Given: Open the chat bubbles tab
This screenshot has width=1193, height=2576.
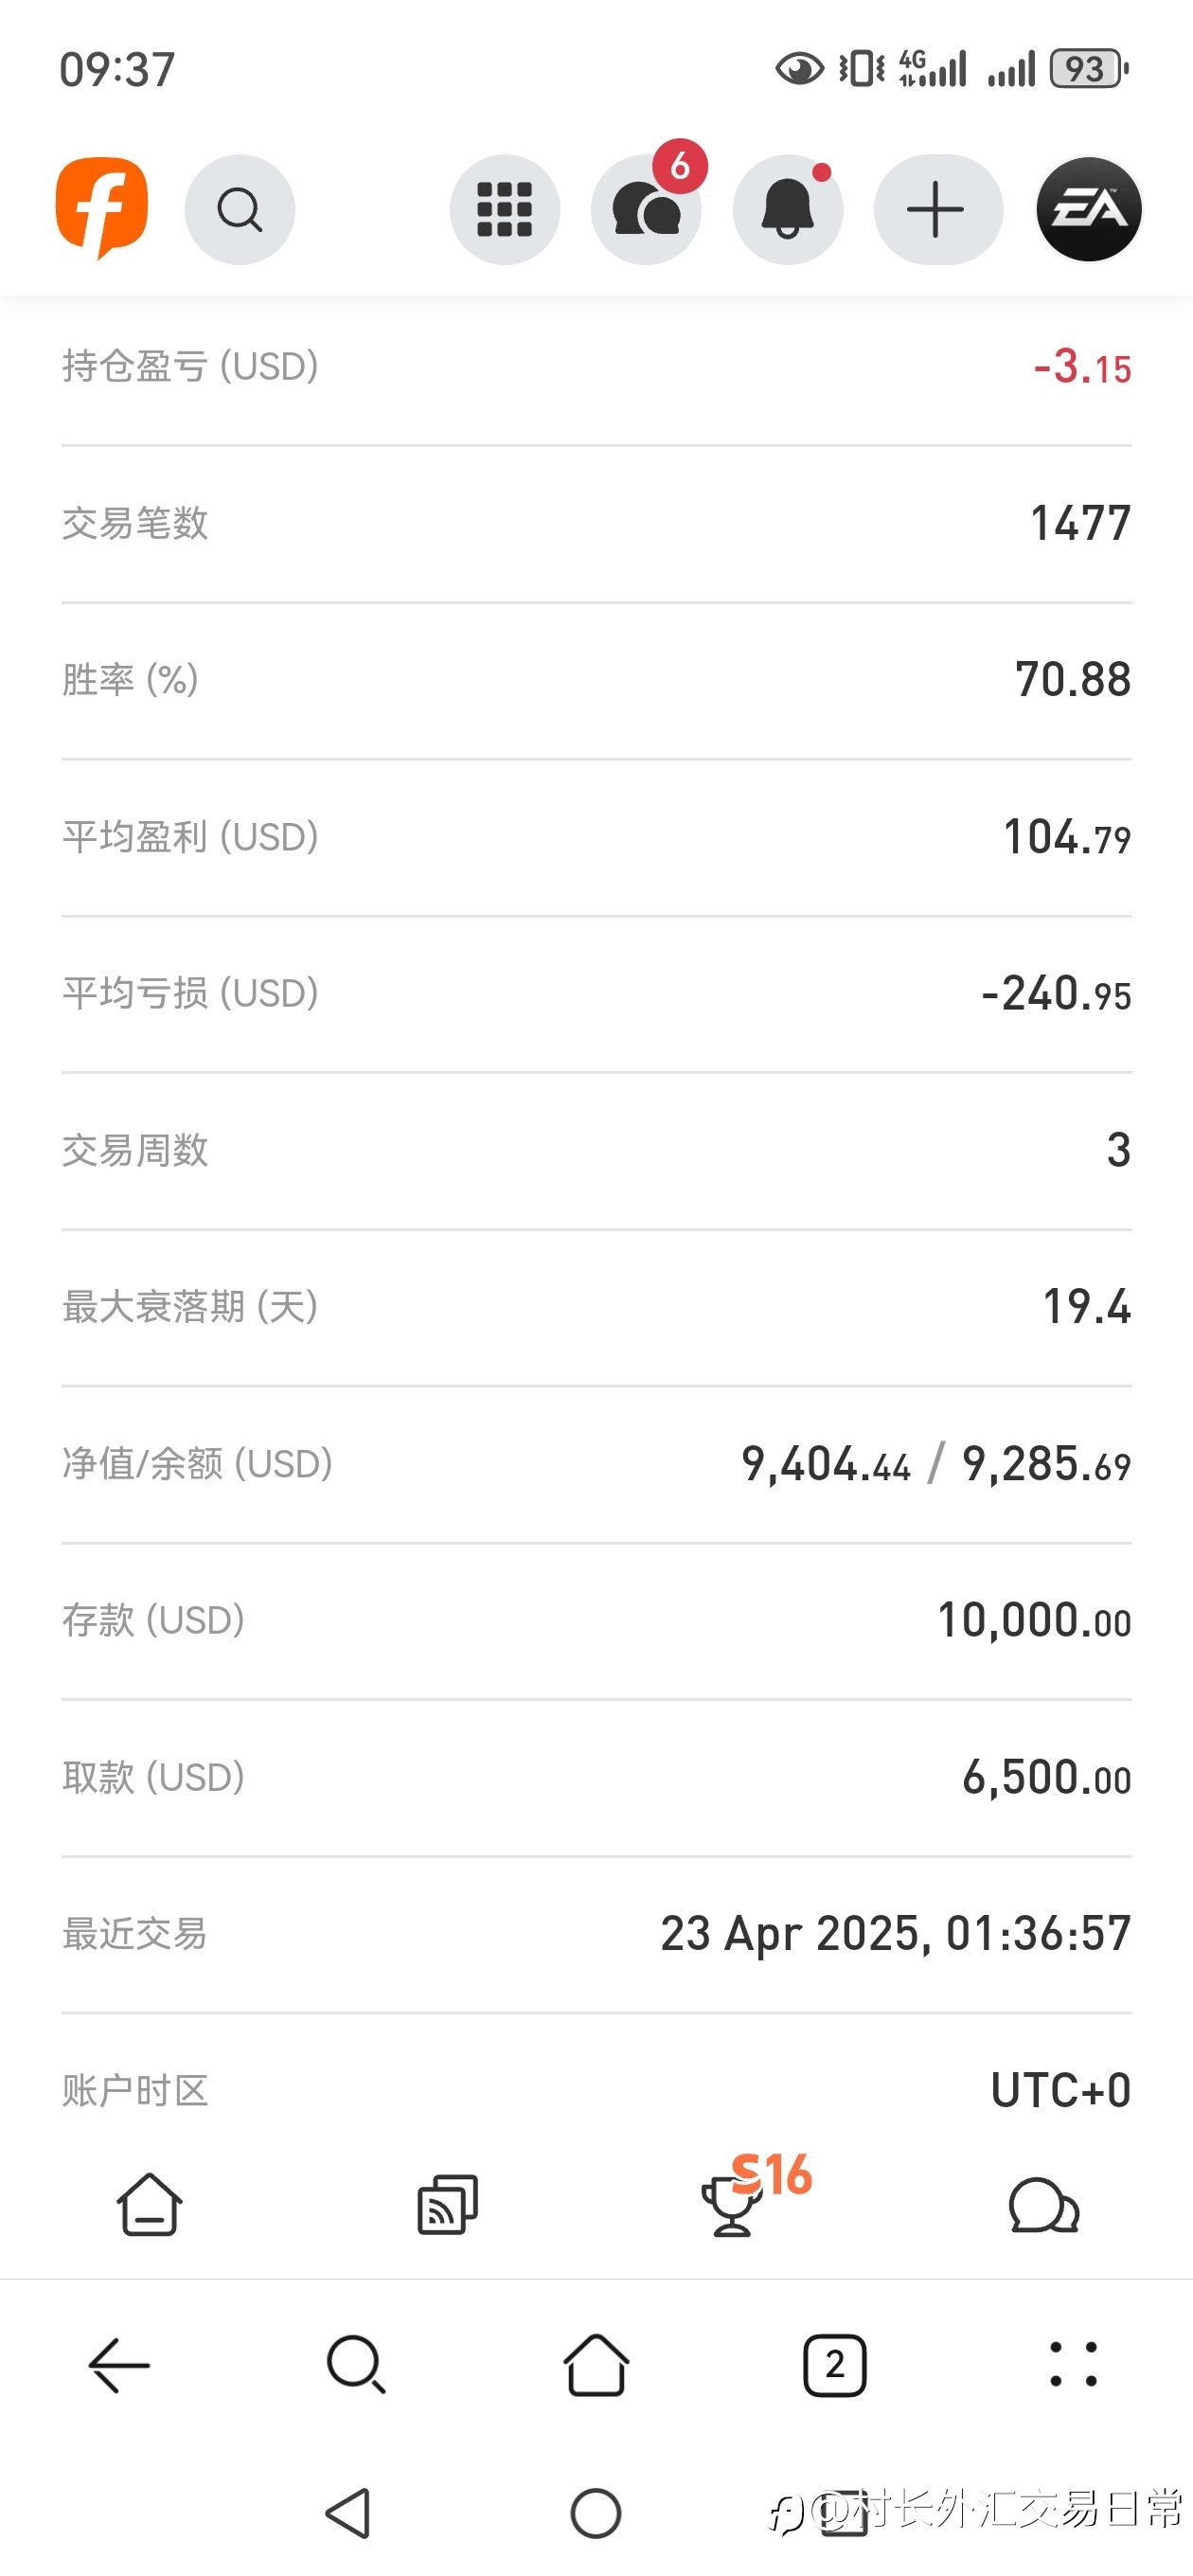Looking at the screenshot, I should [1043, 2205].
